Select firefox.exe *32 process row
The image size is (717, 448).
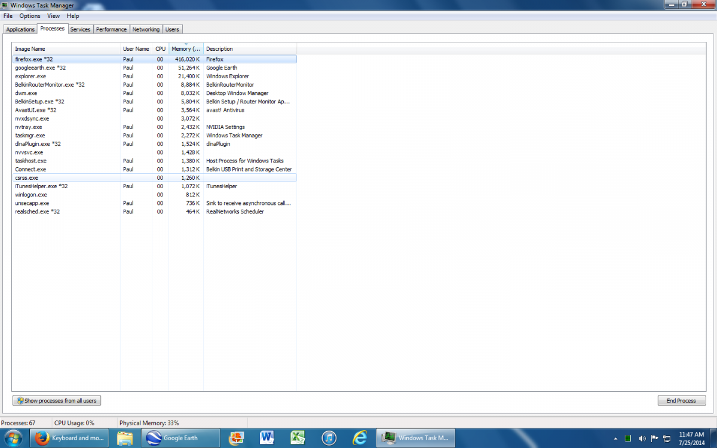point(154,59)
